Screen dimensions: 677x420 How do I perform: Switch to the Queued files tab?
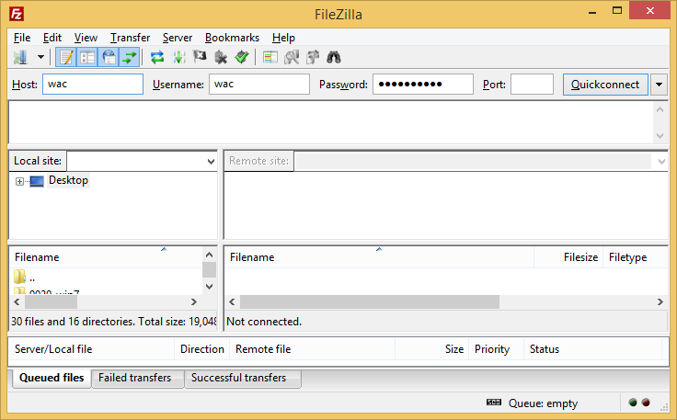[x=52, y=378]
